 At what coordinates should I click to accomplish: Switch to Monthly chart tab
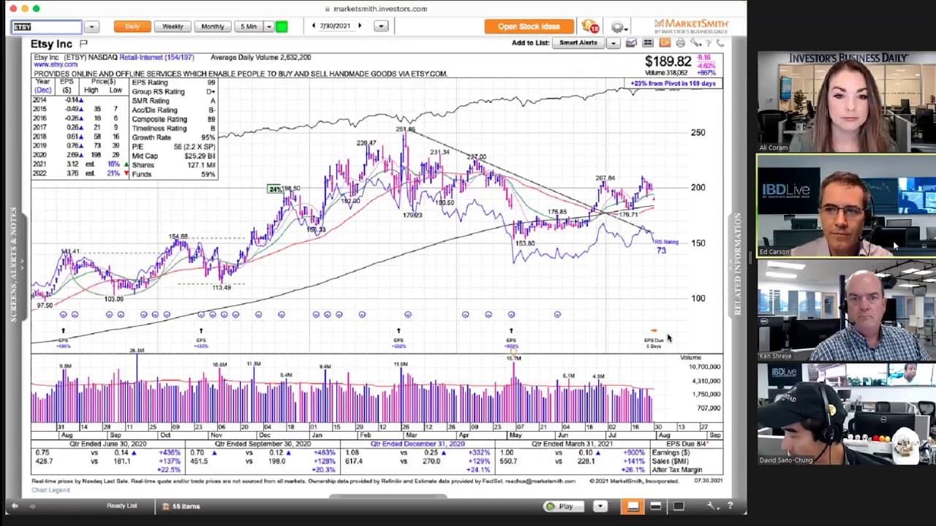(x=213, y=26)
